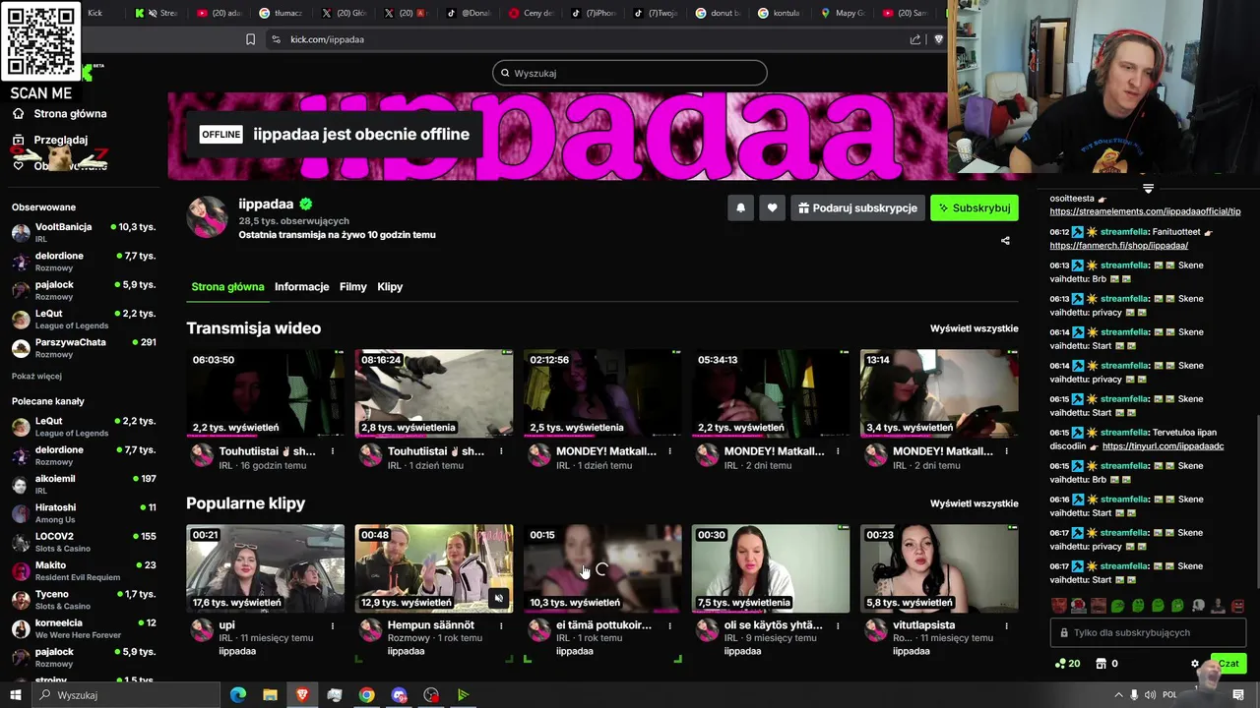
Task: Switch to the Filmy tab
Action: click(352, 287)
